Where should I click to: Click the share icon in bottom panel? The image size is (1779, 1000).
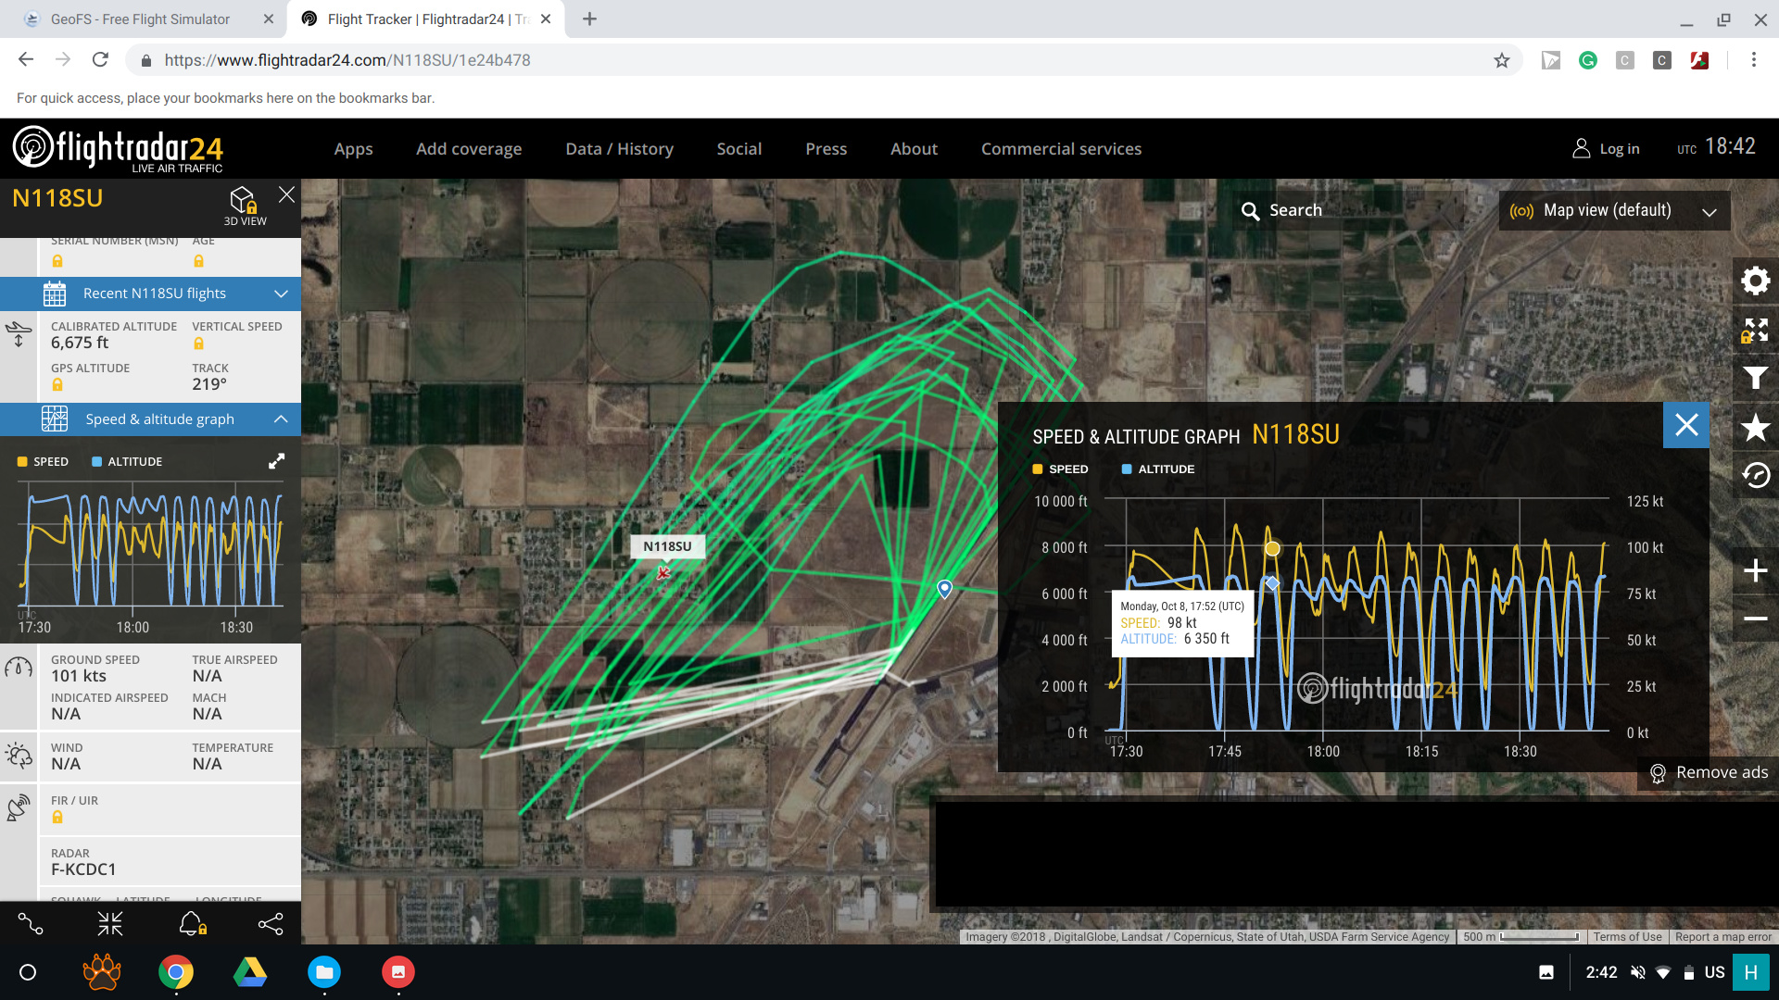coord(271,923)
